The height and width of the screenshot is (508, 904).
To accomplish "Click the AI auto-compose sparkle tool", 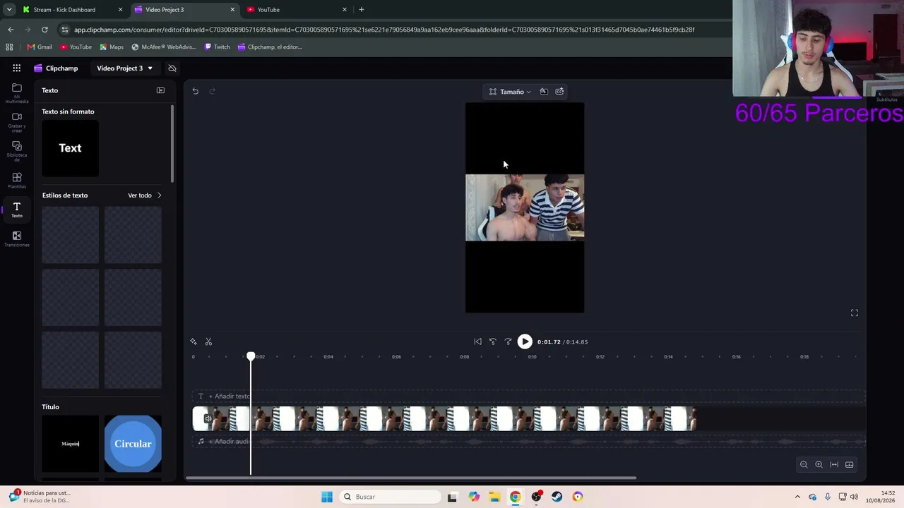I will coord(194,342).
